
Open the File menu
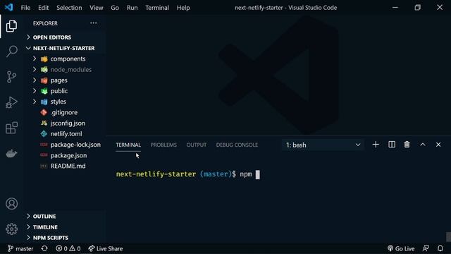tap(25, 8)
